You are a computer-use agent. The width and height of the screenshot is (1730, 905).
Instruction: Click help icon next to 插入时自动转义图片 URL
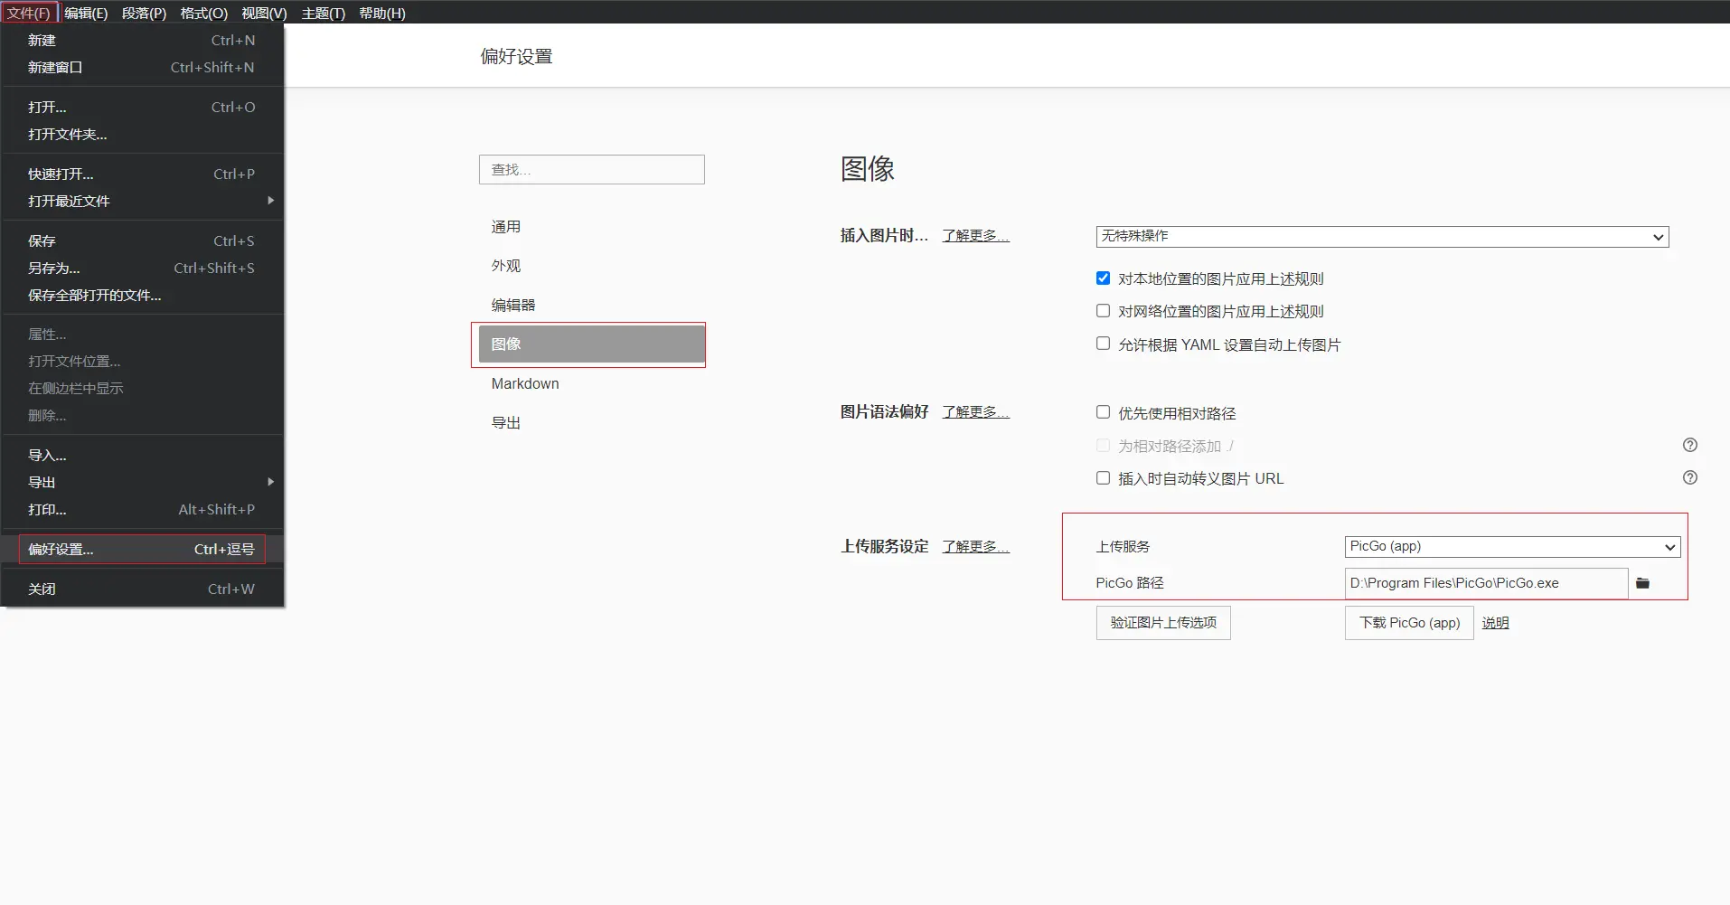point(1689,477)
